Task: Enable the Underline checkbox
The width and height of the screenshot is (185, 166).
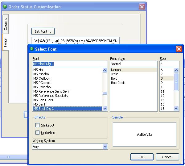Action: coord(38,133)
